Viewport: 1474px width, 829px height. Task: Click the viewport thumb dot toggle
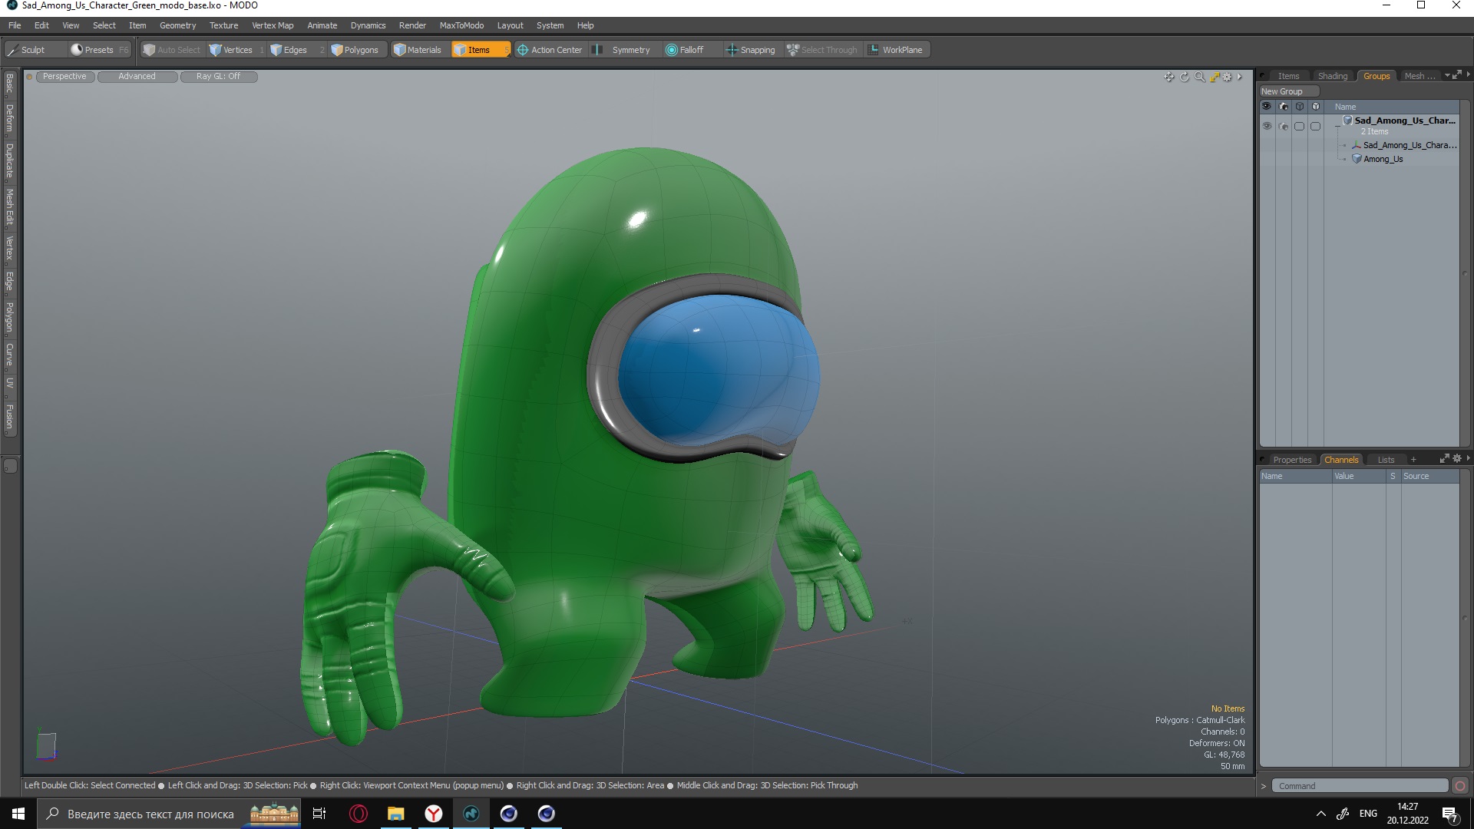(x=29, y=77)
